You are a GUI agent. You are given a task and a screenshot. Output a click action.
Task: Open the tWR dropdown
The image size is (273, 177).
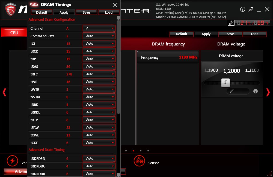pos(99,82)
